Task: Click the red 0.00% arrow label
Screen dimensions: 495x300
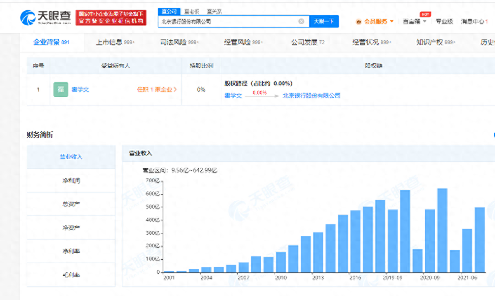Action: [x=260, y=93]
